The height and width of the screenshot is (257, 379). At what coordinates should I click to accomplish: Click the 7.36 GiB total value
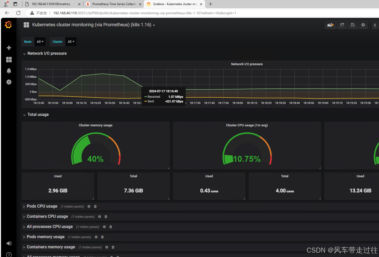click(133, 191)
